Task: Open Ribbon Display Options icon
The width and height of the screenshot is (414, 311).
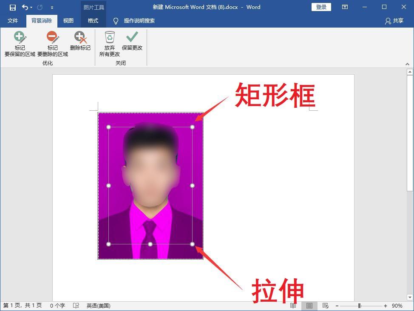Action: coord(345,7)
